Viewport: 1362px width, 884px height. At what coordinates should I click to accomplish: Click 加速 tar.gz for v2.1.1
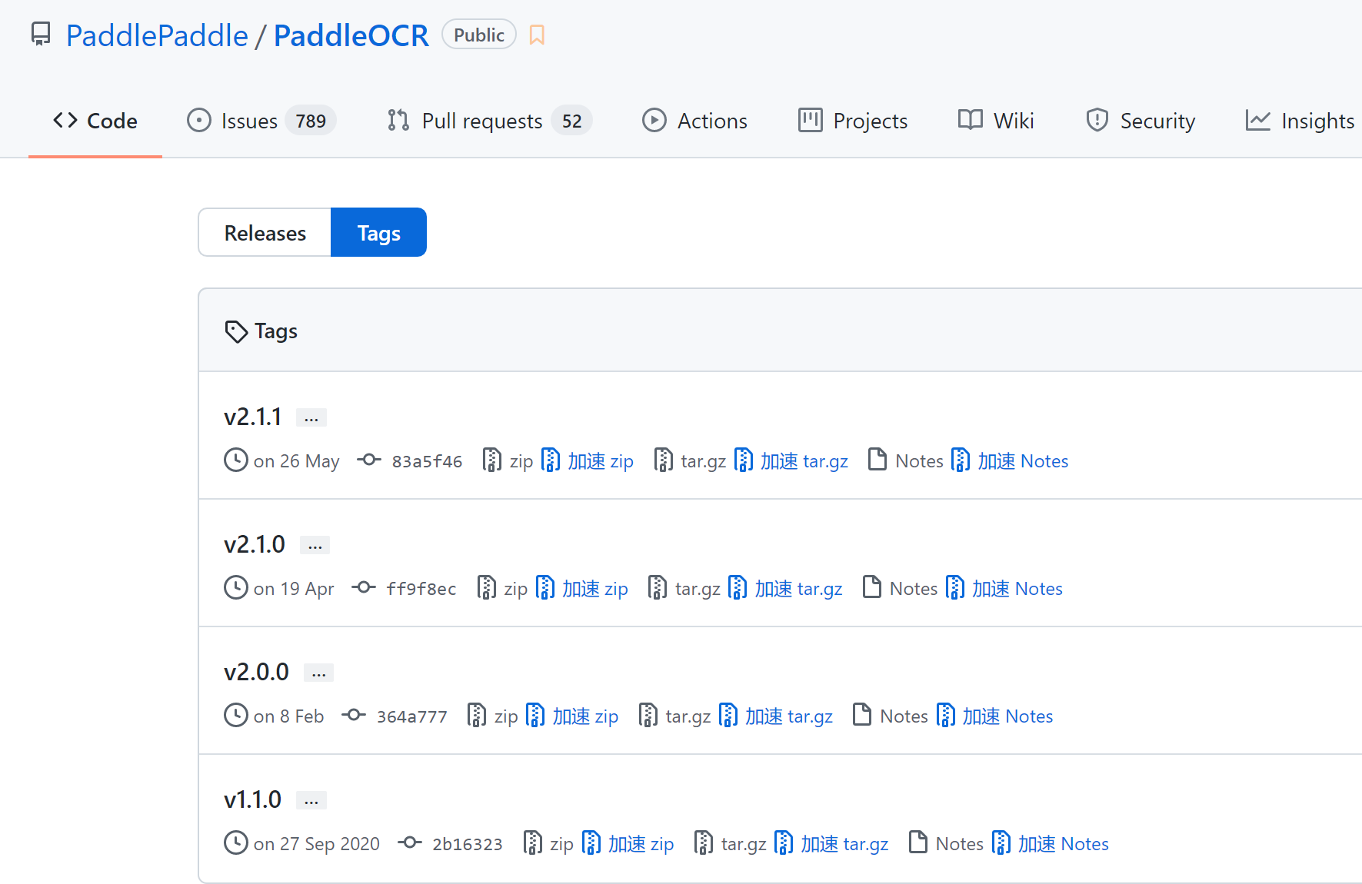pyautogui.click(x=792, y=460)
